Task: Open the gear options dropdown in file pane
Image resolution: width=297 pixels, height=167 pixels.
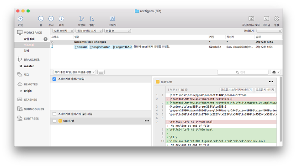Action: [276, 72]
